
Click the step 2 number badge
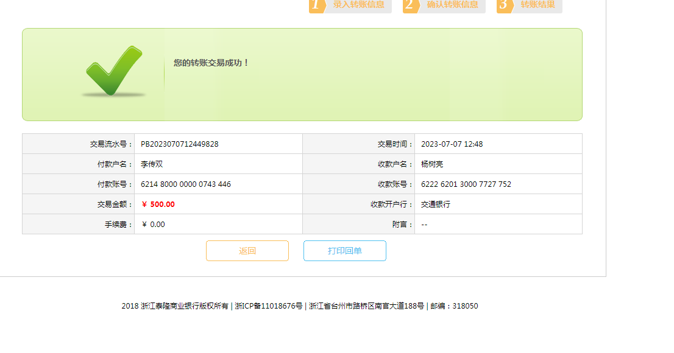coord(410,5)
